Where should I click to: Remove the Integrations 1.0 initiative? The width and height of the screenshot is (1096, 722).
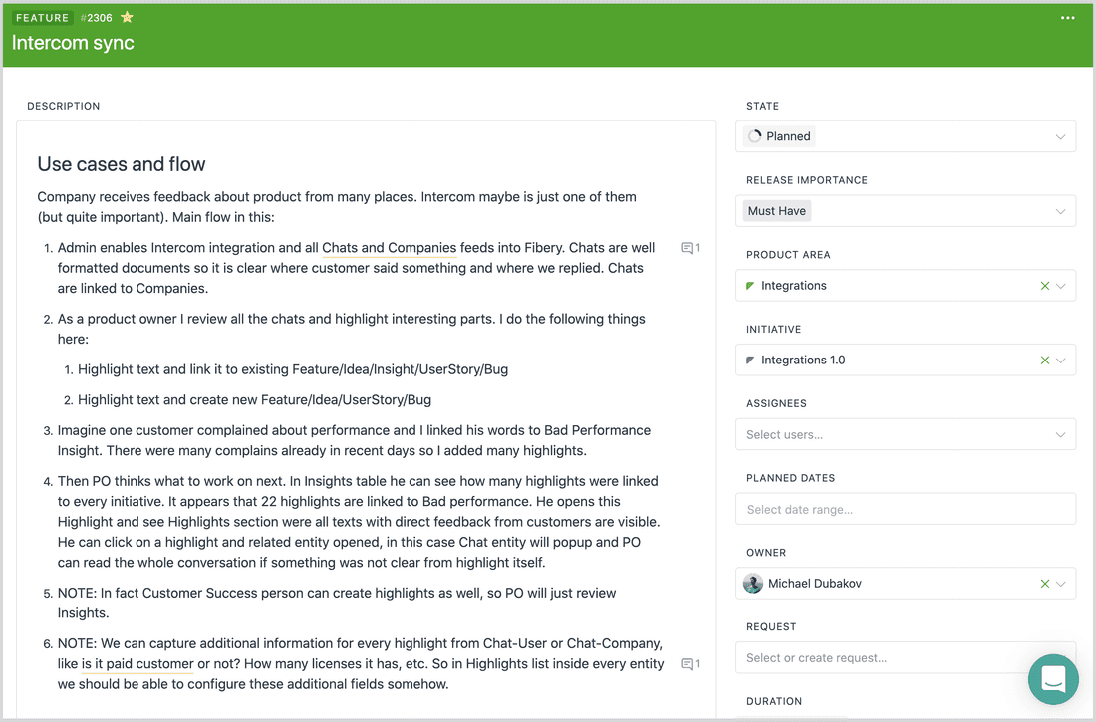pos(1044,360)
